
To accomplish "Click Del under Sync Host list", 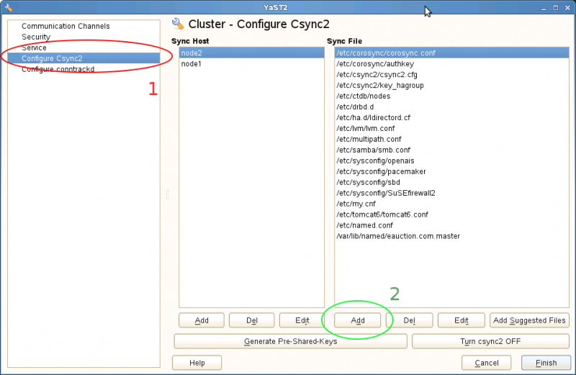I will [251, 320].
